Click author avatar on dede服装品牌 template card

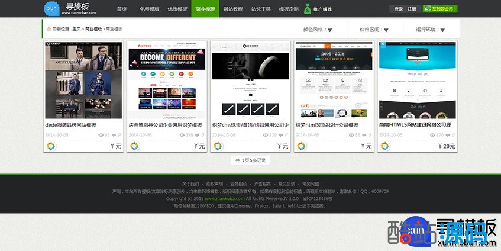[x=50, y=146]
